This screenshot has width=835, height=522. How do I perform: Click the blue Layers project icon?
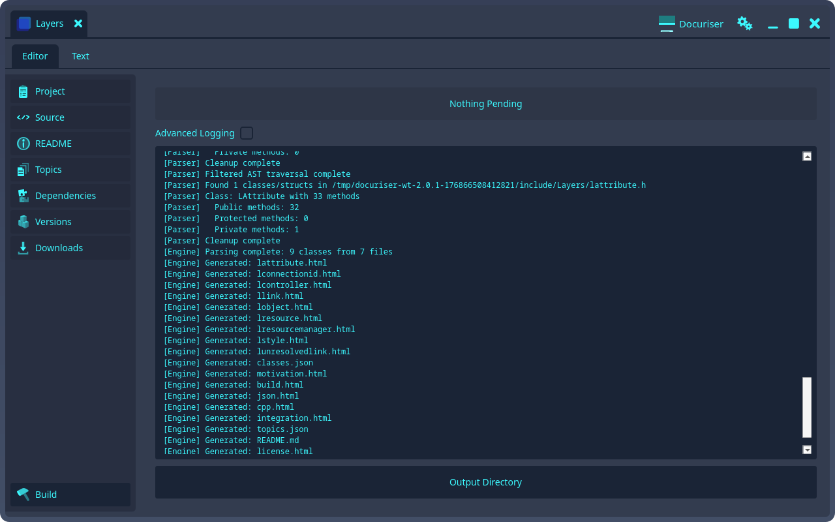(x=24, y=23)
